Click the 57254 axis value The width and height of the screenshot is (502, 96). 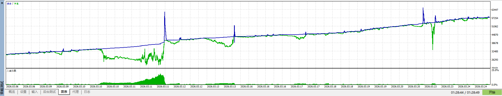click(x=495, y=18)
